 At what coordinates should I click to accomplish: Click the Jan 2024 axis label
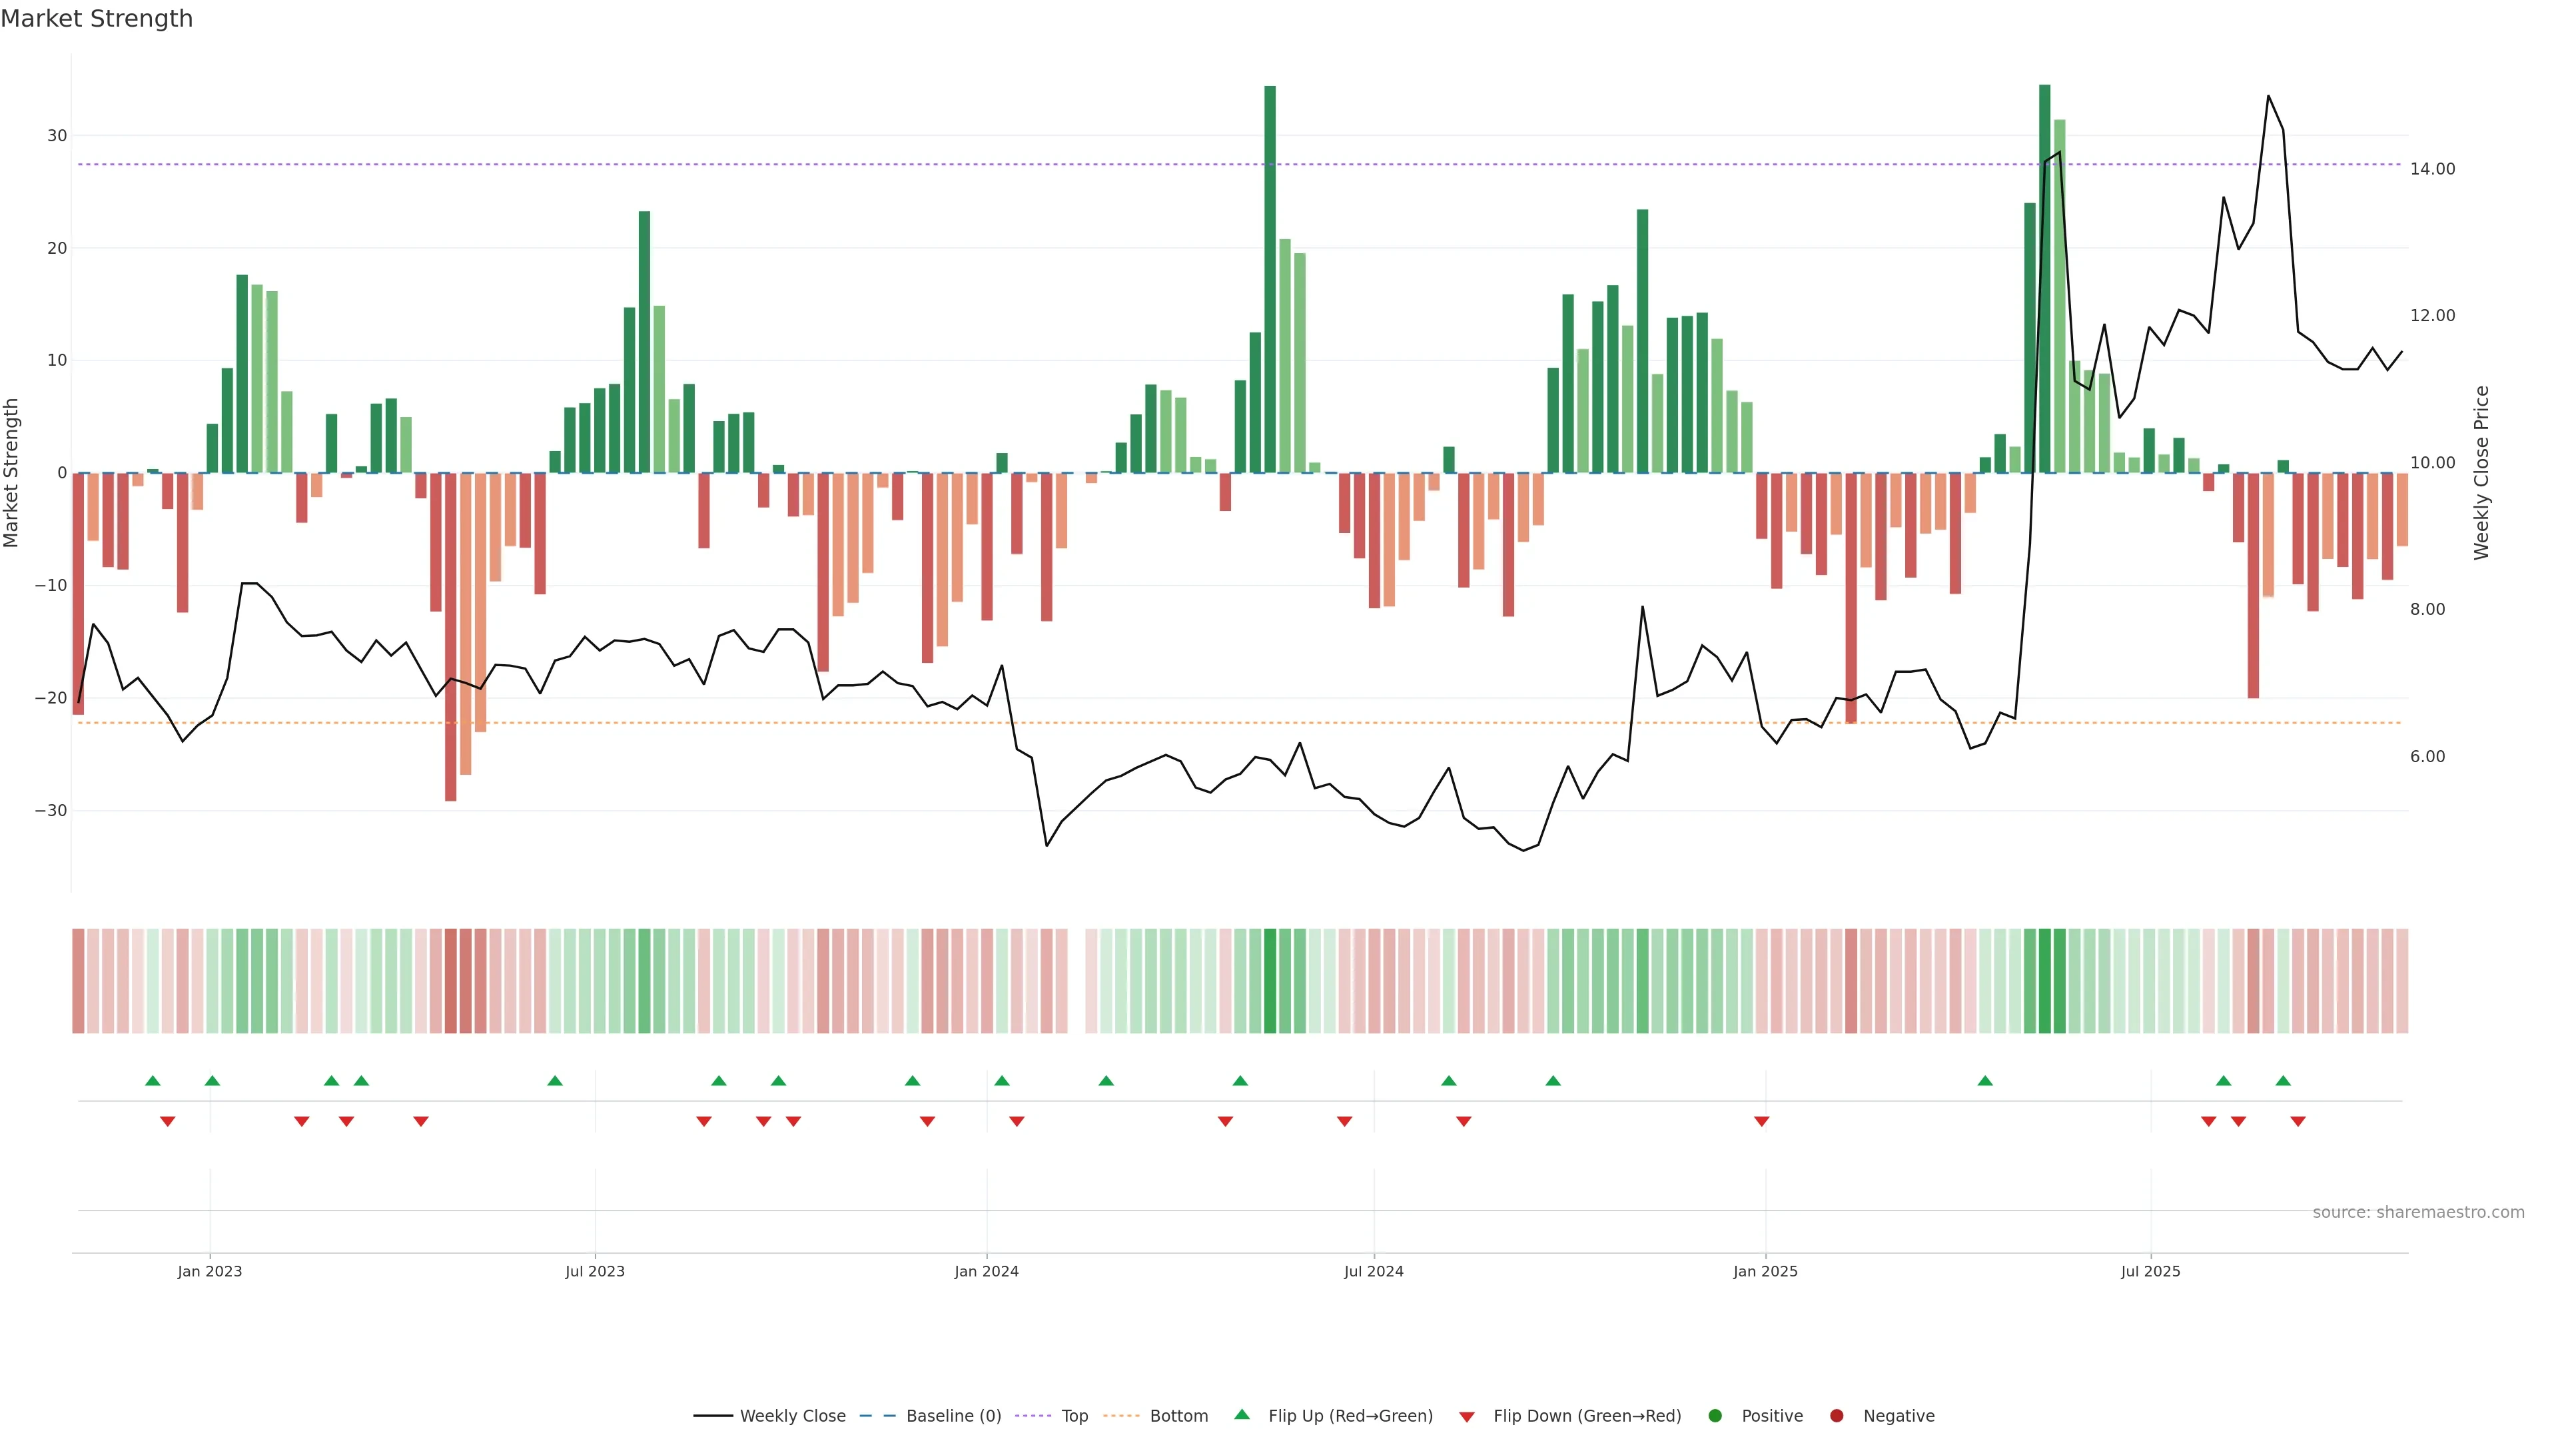pyautogui.click(x=986, y=1271)
